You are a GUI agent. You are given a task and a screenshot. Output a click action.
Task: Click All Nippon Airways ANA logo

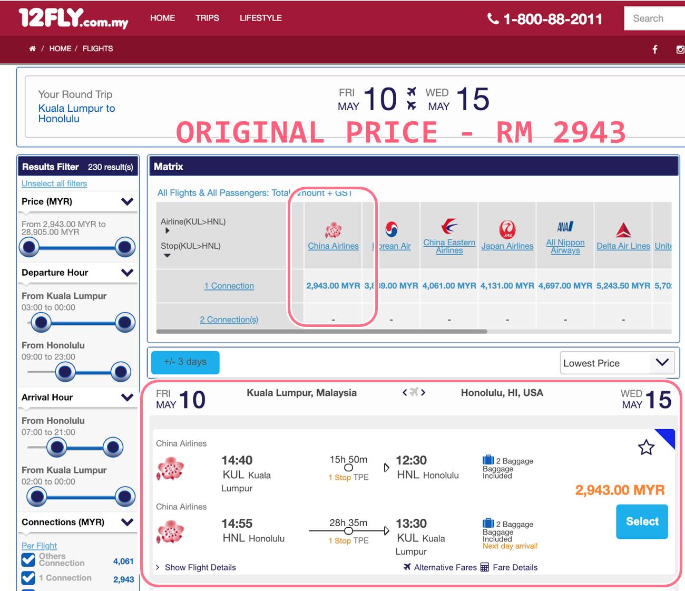tap(565, 227)
